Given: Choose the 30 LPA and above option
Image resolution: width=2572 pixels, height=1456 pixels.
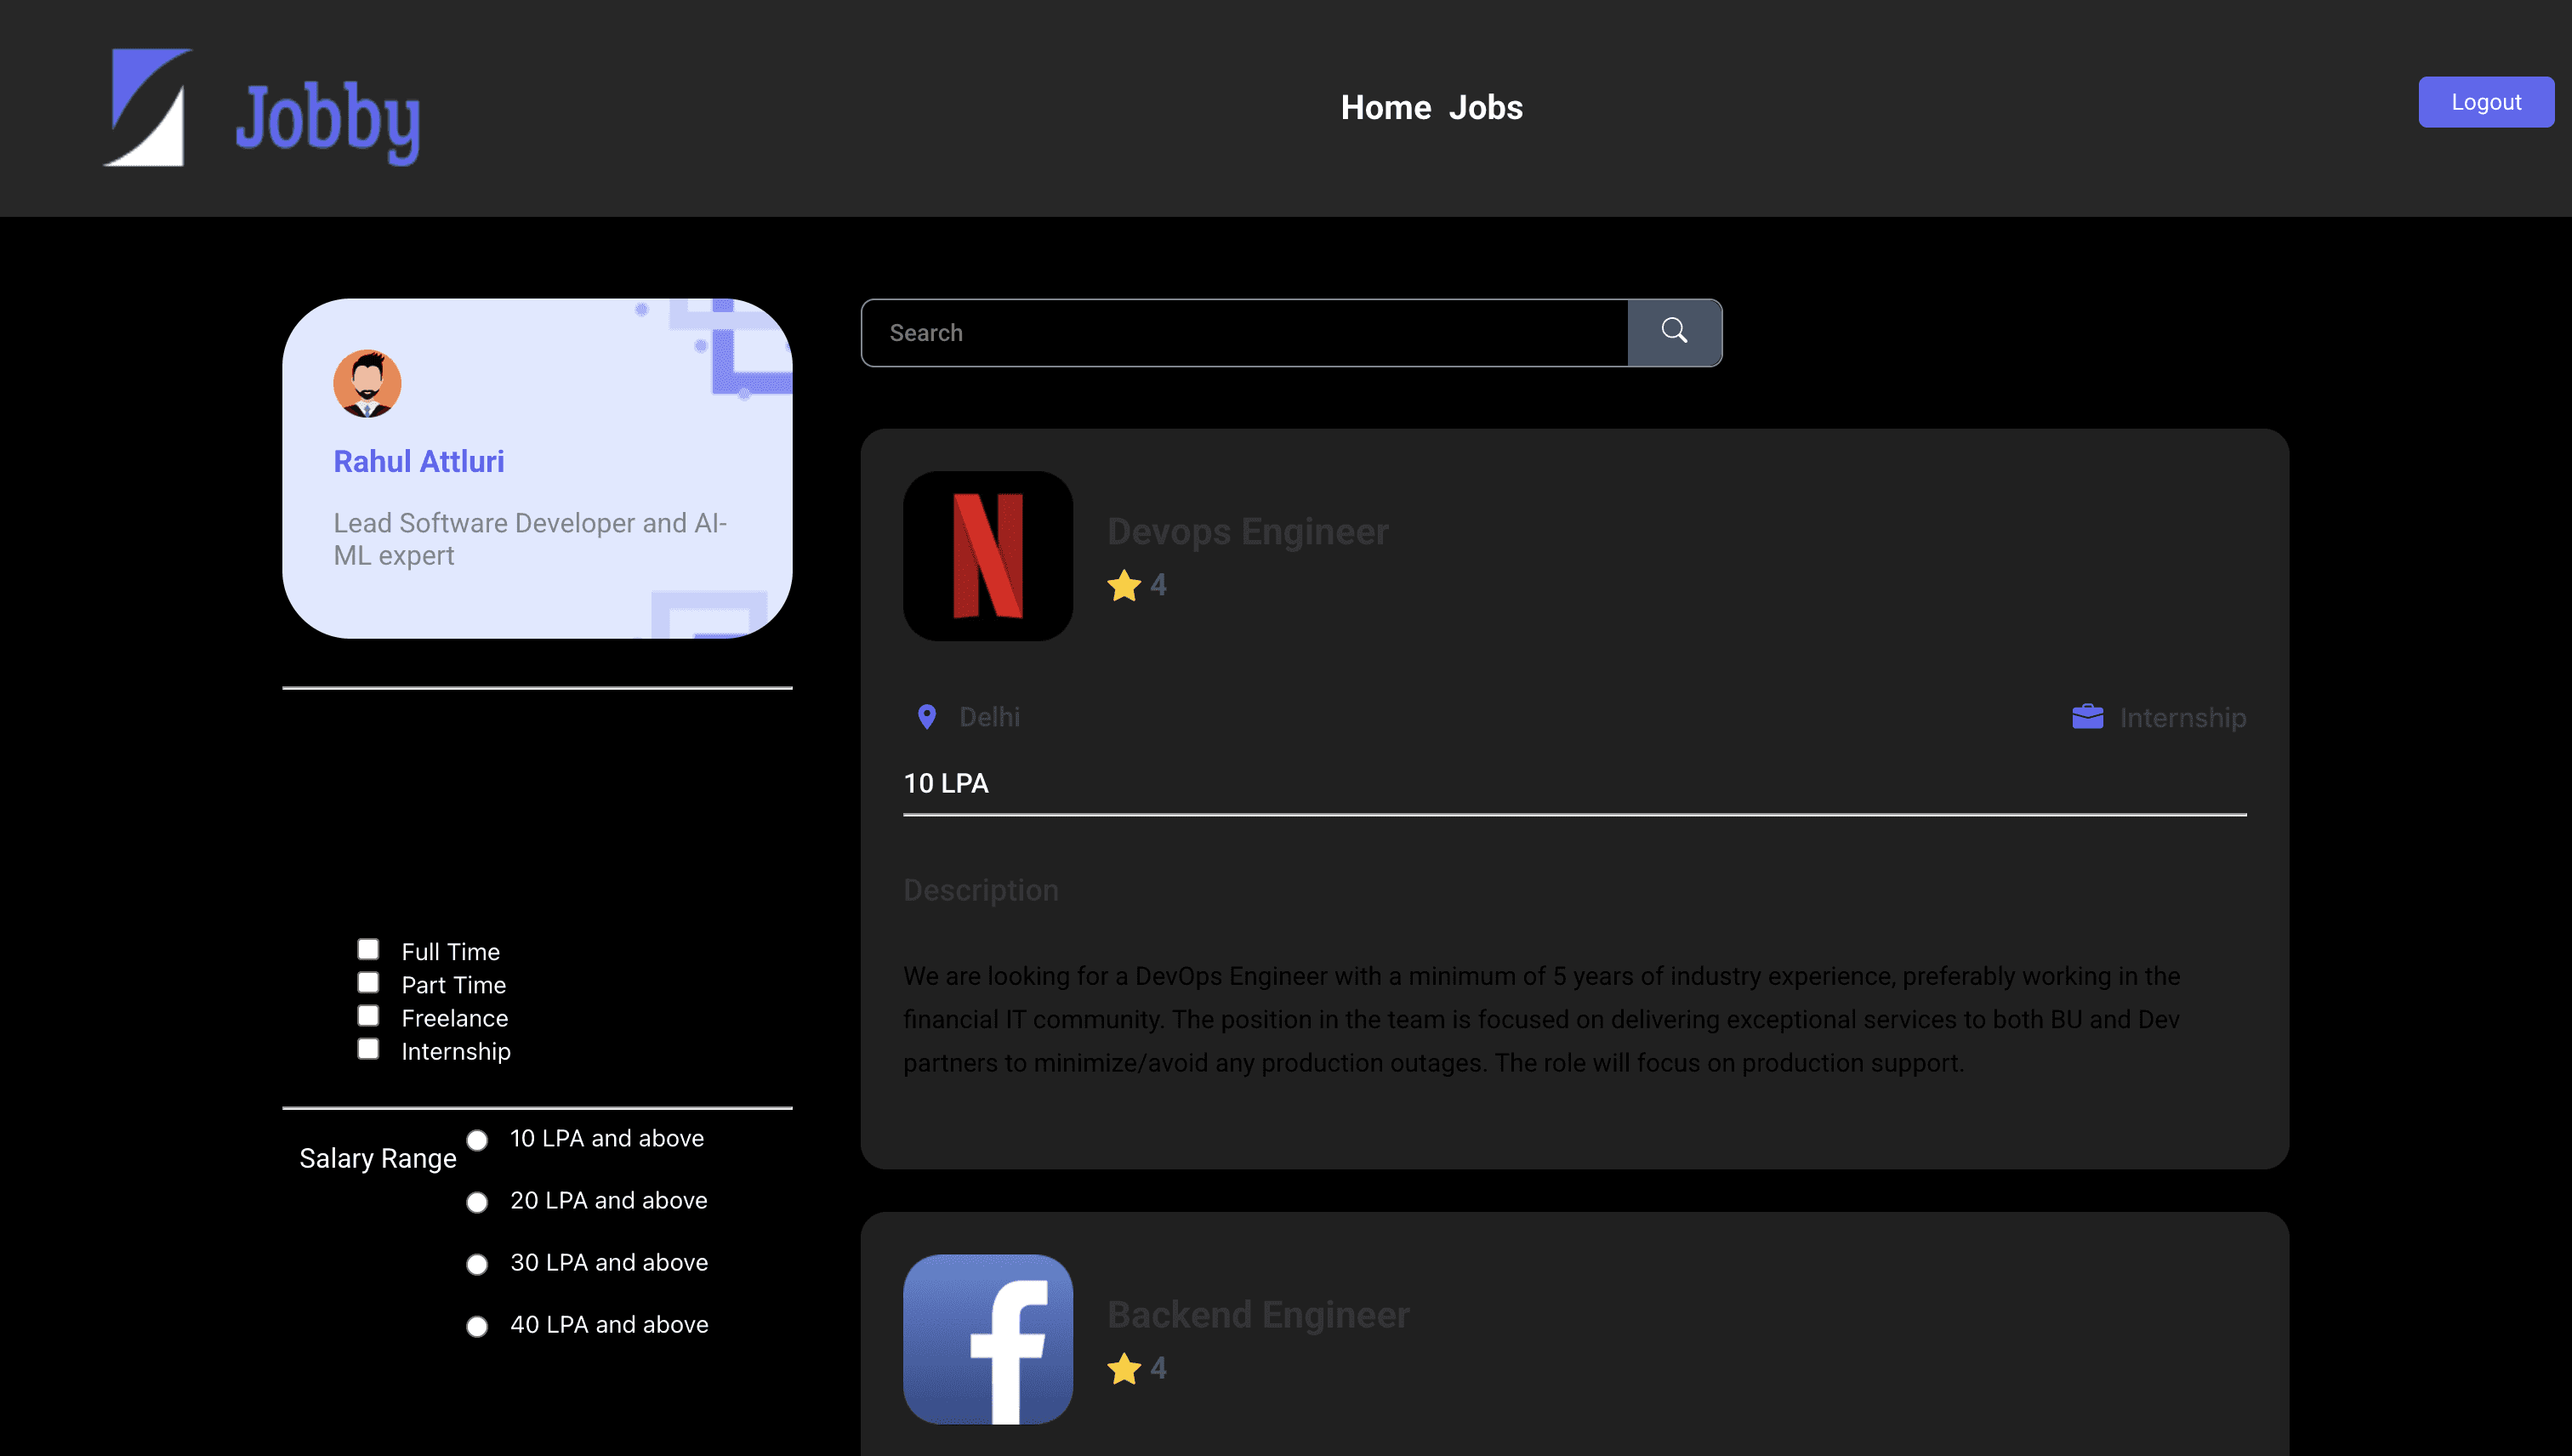Looking at the screenshot, I should pyautogui.click(x=477, y=1264).
